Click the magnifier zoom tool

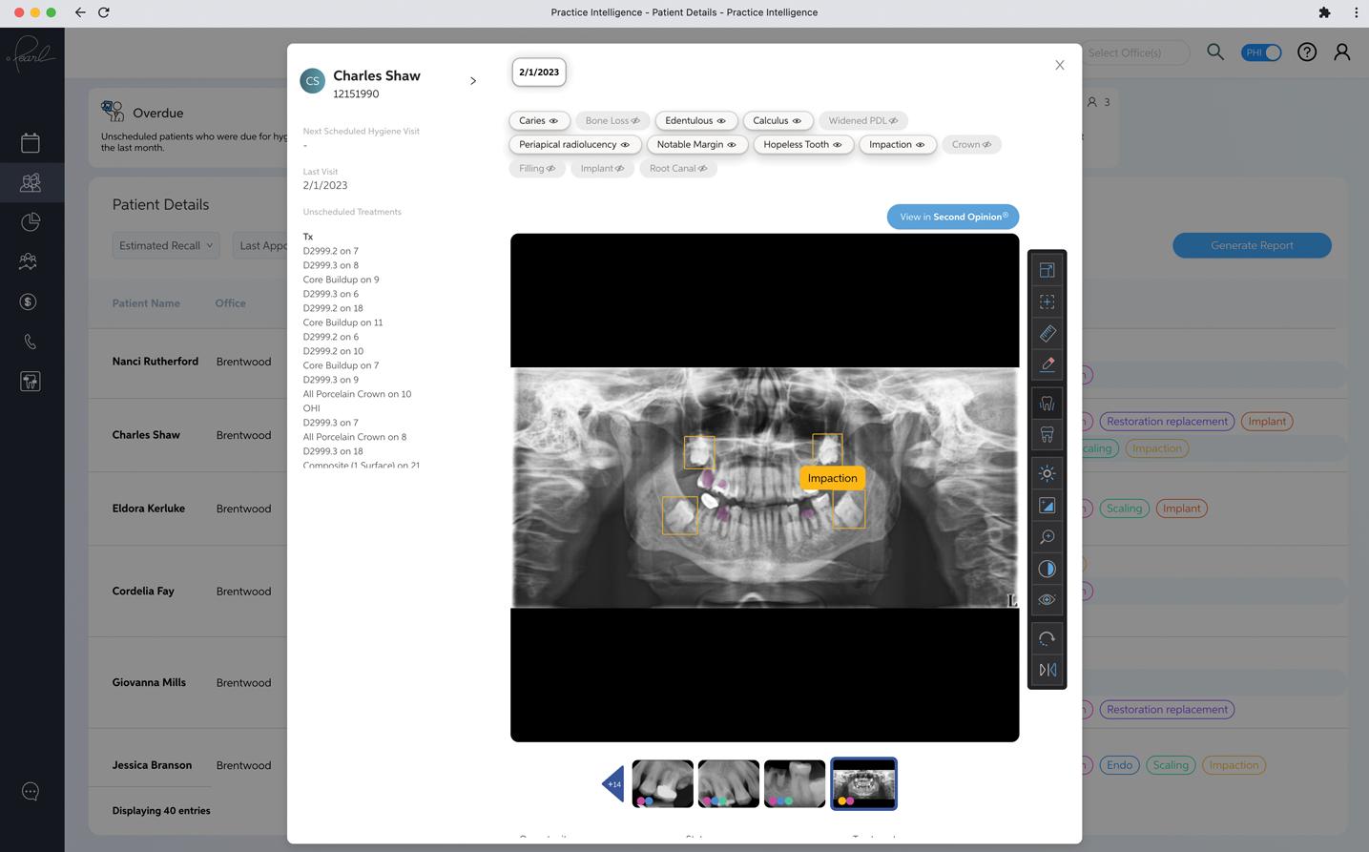(x=1047, y=537)
